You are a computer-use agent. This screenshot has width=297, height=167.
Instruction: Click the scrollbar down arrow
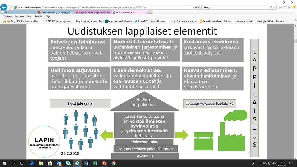(x=295, y=158)
